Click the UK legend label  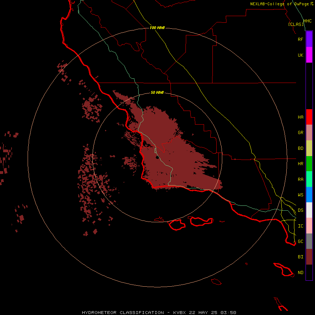point(300,55)
